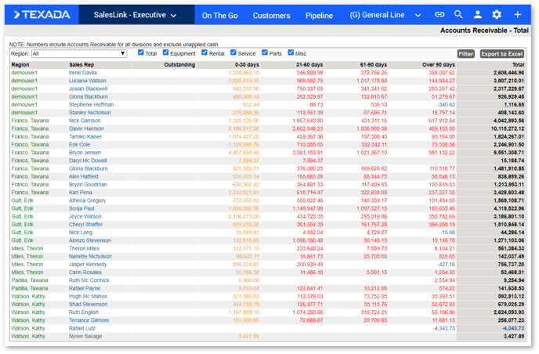Open the user profile icon

(477, 15)
